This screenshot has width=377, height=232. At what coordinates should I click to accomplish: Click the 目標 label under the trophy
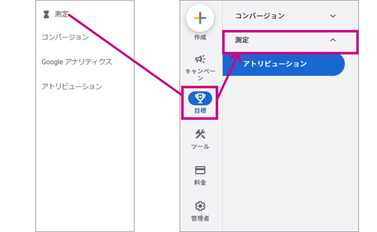click(200, 110)
